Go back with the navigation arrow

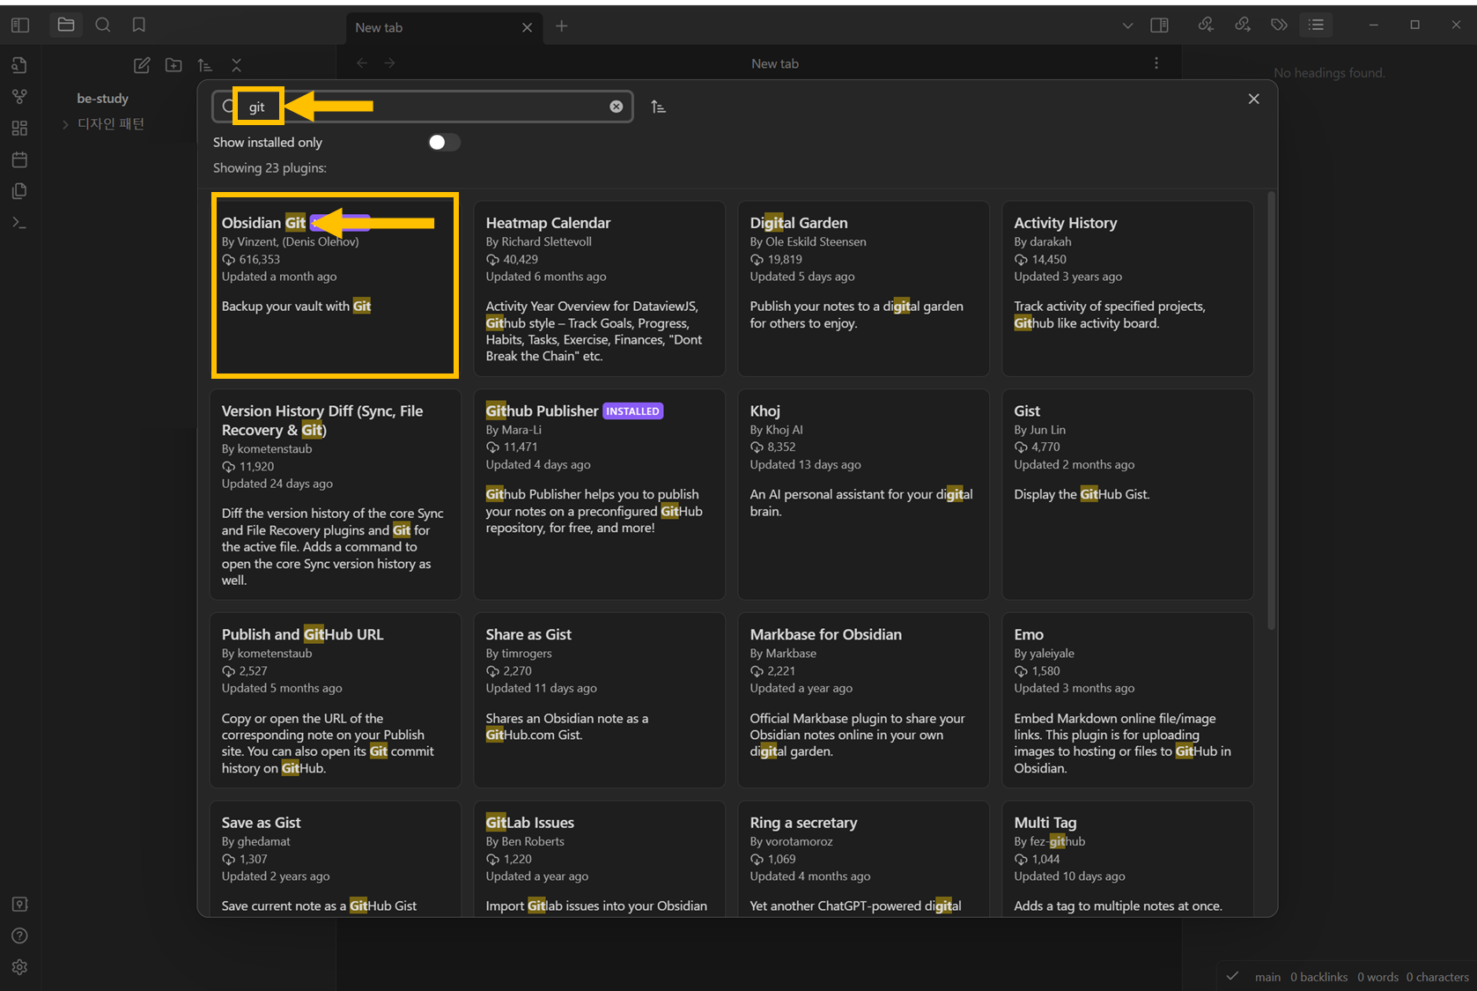point(362,63)
